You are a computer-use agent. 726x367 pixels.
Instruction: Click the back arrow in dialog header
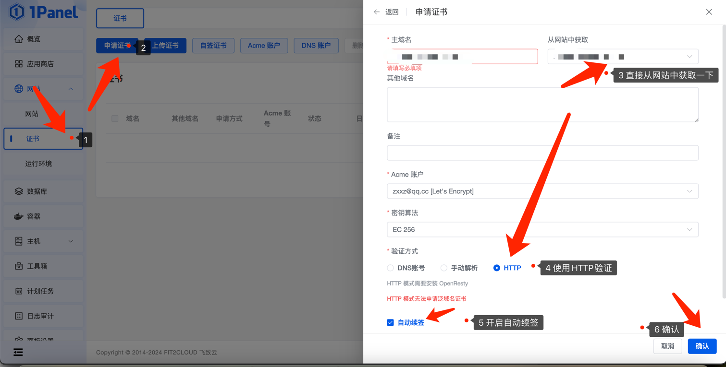click(377, 12)
